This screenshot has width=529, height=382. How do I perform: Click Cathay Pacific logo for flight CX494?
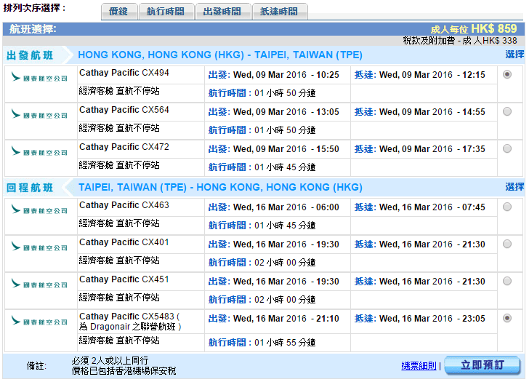tap(40, 78)
